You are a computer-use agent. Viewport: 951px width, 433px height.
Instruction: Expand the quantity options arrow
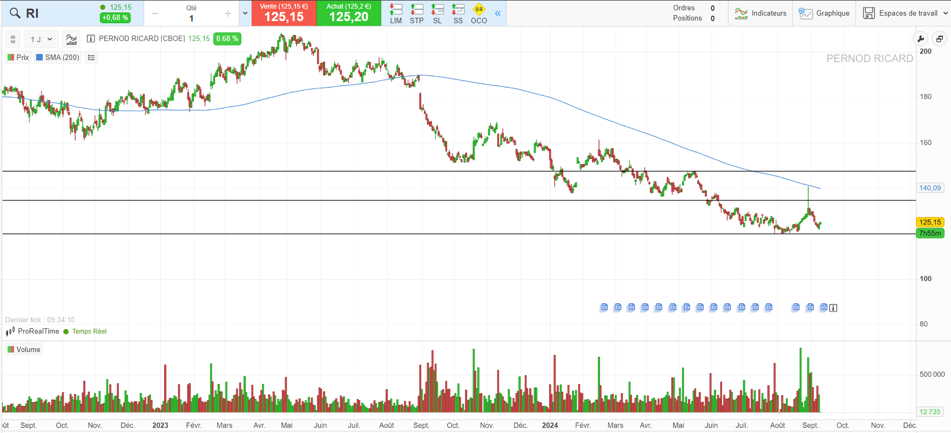tap(245, 13)
